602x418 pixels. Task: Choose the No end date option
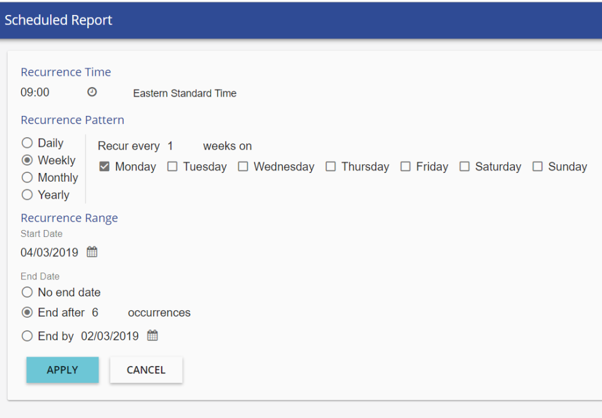click(27, 292)
